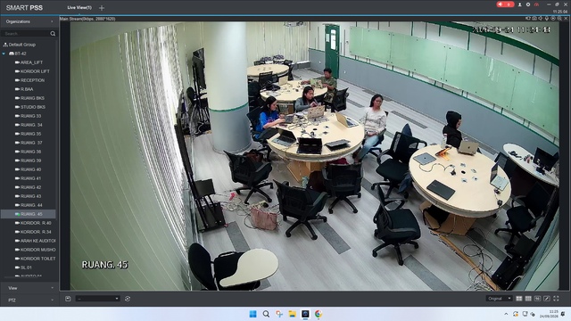Start local record in video window toolbar

tap(527, 19)
